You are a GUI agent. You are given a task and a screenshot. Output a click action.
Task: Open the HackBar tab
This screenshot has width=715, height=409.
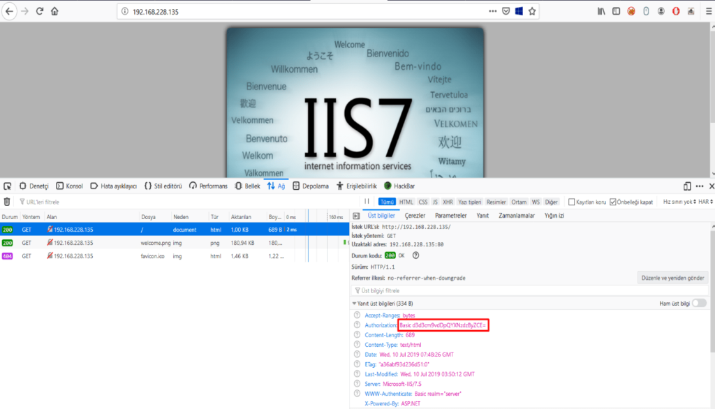click(399, 186)
